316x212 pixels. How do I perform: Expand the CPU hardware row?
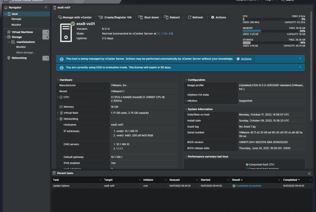(58, 97)
